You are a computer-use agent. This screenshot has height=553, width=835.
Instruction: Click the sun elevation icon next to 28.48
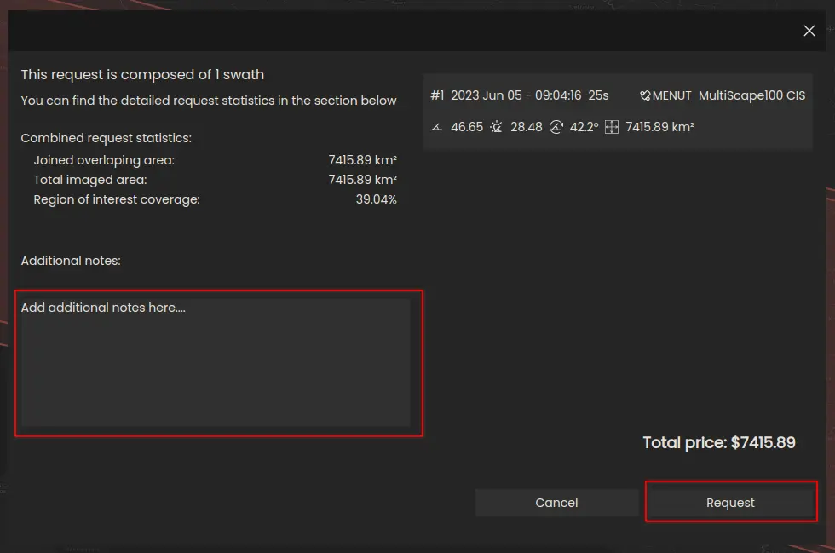coord(497,127)
